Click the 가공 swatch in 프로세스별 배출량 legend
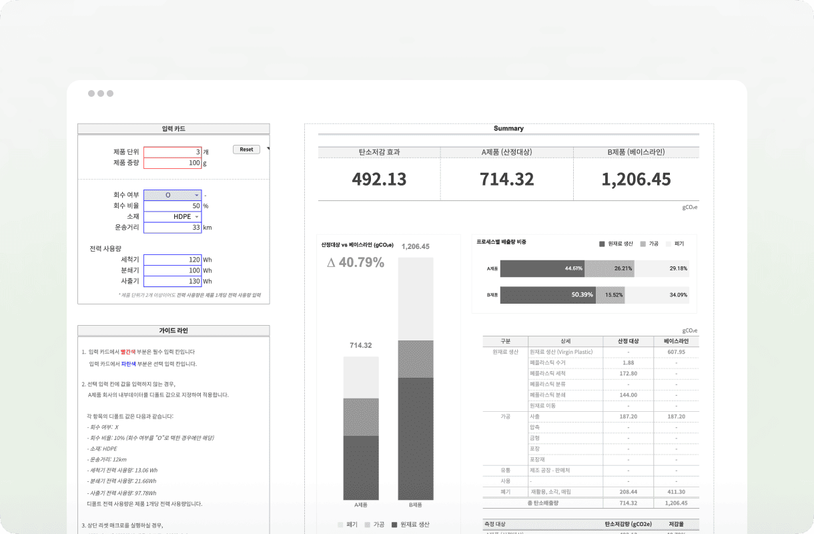814x534 pixels. [x=643, y=244]
